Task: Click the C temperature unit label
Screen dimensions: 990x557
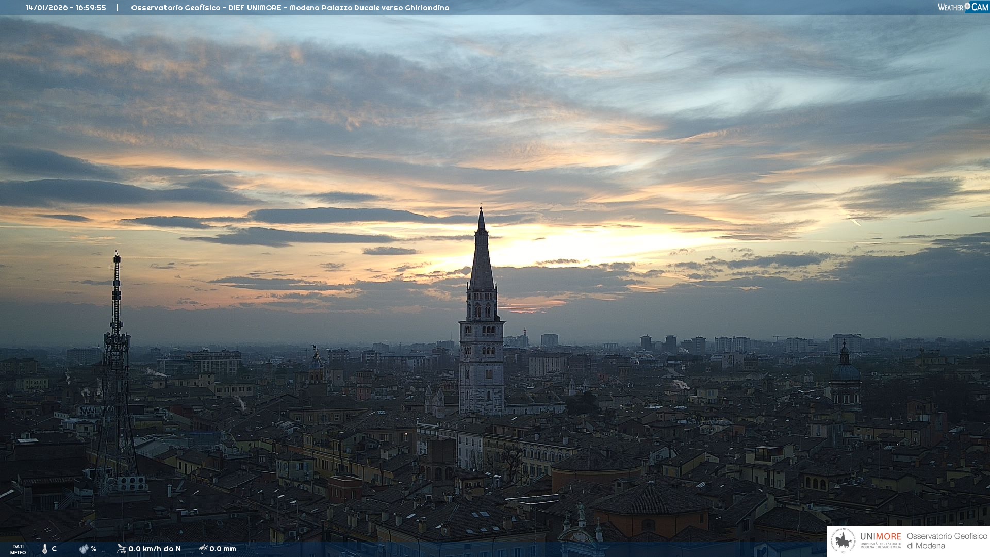Action: [54, 549]
